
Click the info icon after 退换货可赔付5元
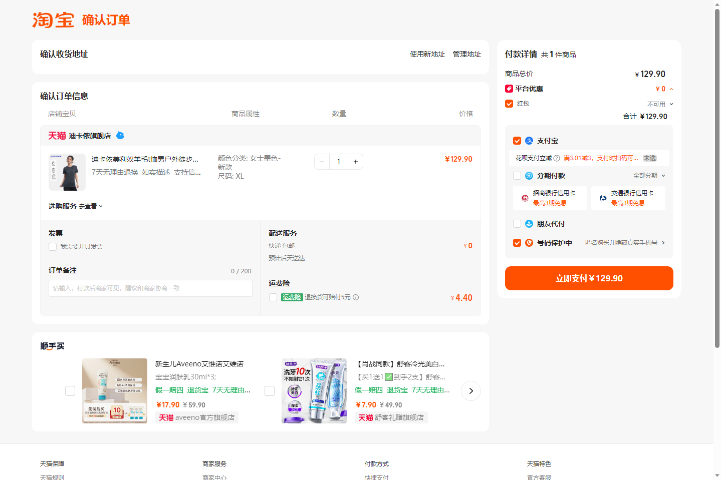[x=356, y=297]
